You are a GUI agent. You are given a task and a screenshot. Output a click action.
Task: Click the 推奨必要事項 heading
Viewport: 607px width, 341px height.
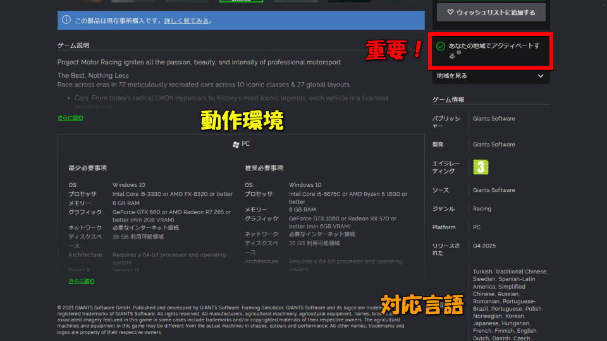coord(264,168)
